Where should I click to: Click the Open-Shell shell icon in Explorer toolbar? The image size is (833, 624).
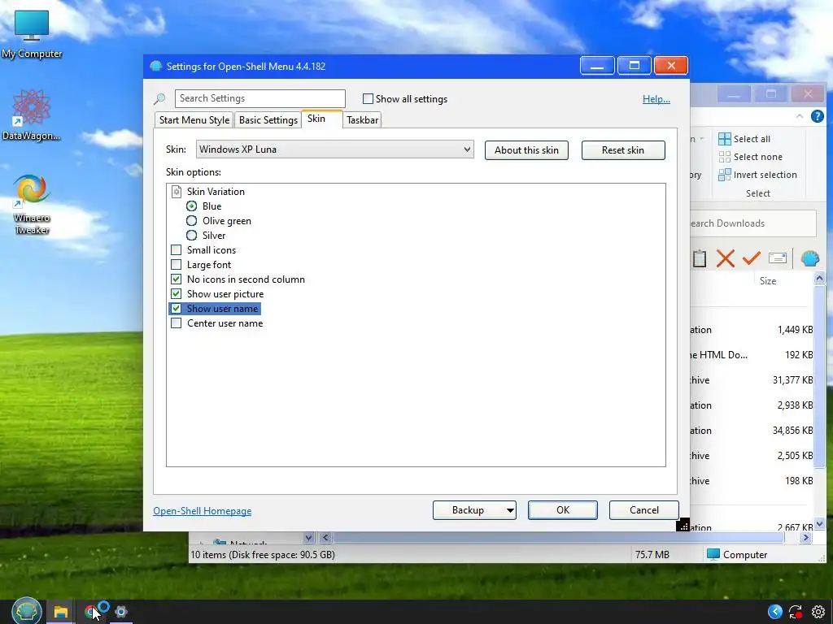tap(809, 258)
